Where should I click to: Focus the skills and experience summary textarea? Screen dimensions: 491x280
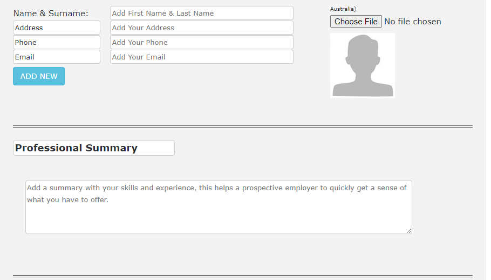coord(219,207)
